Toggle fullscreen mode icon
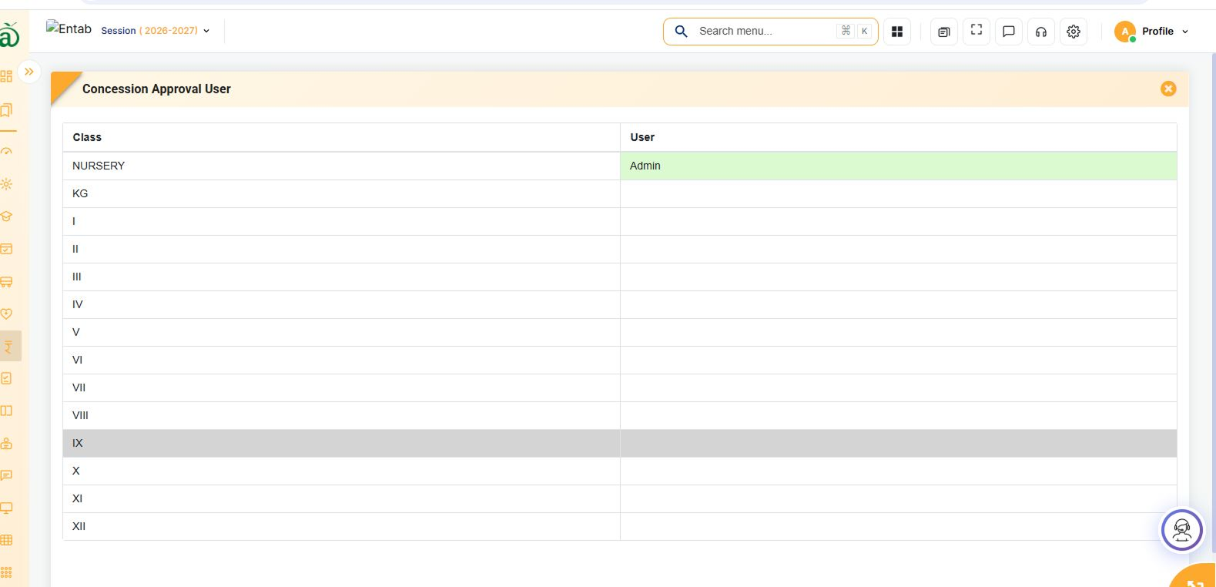1216x587 pixels. (976, 32)
